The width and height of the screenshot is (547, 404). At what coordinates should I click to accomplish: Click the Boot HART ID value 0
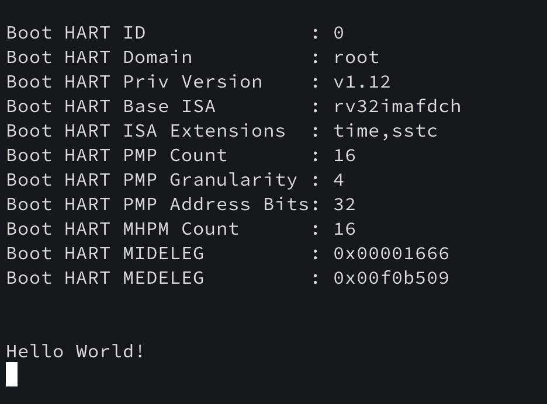pyautogui.click(x=338, y=33)
